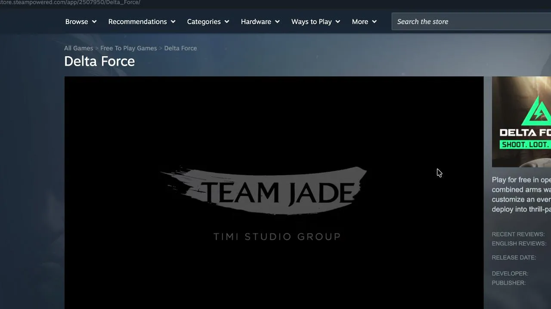Screen dimensions: 551x309
Task: Open the Delta Force header image
Action: coord(521,122)
